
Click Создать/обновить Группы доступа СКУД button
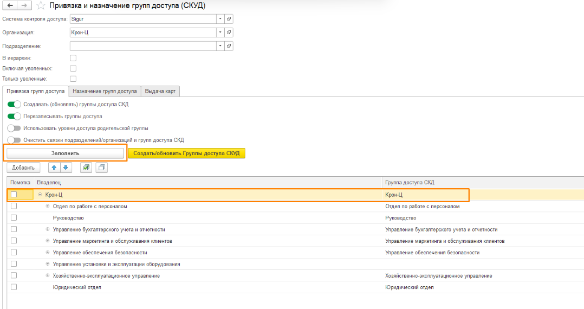point(186,153)
